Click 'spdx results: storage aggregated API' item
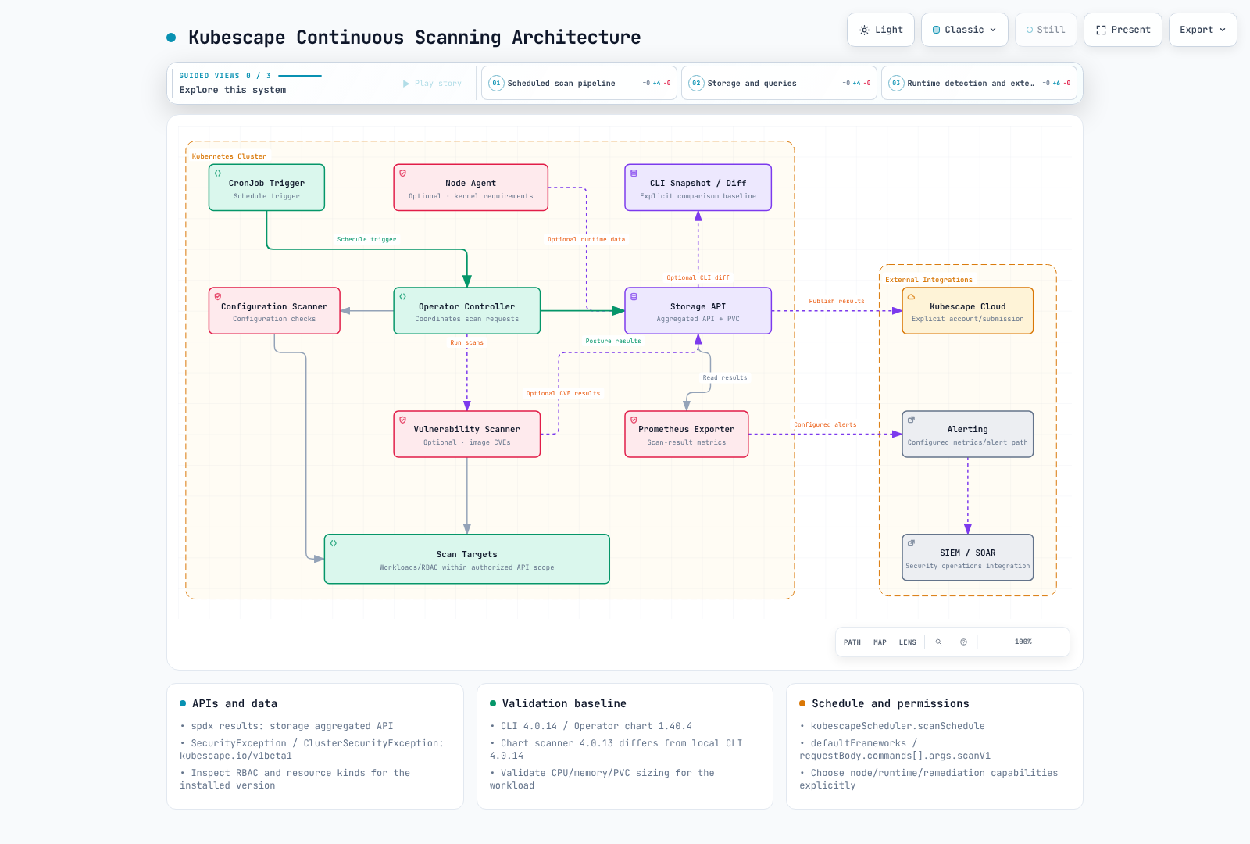This screenshot has height=844, width=1250. (292, 726)
